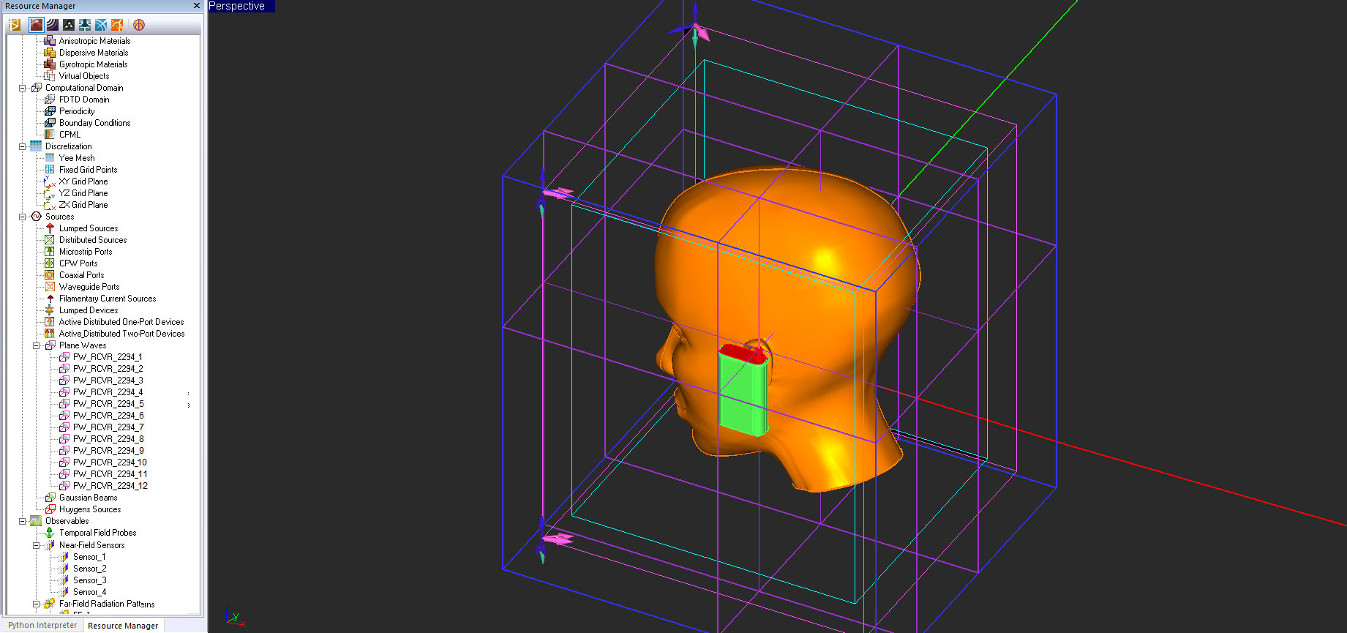Click the gold wireframe icon in the toolbar
The height and width of the screenshot is (633, 1347).
pyautogui.click(x=14, y=25)
